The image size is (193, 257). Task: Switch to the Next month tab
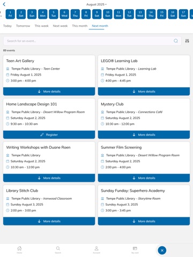100,26
